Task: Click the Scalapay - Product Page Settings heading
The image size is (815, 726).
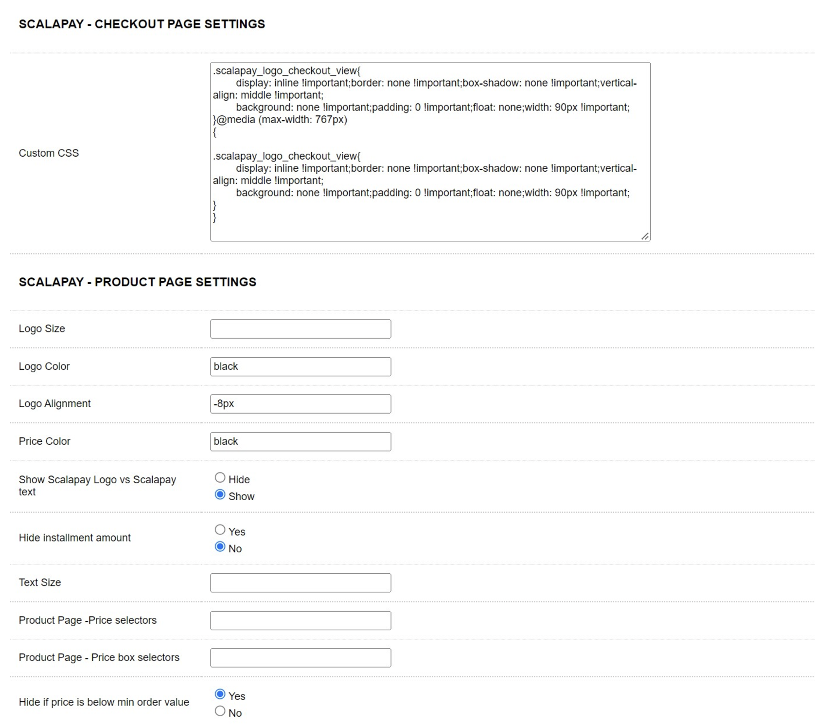Action: pos(138,282)
